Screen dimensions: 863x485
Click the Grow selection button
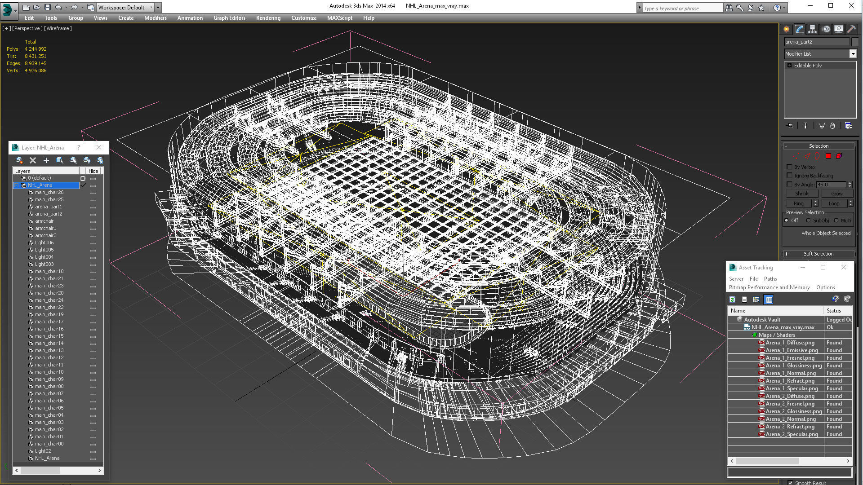click(x=836, y=194)
